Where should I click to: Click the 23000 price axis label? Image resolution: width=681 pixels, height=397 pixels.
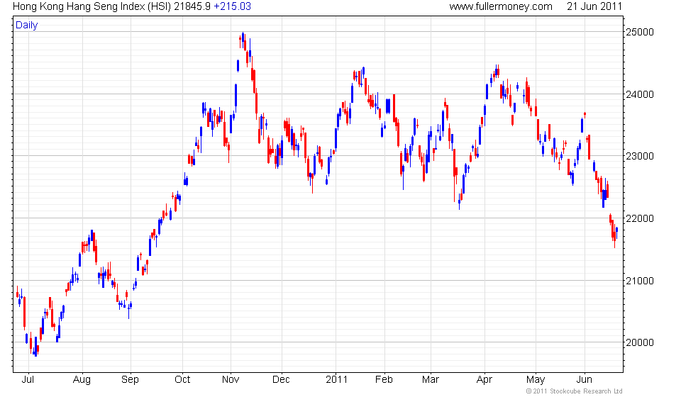point(639,156)
